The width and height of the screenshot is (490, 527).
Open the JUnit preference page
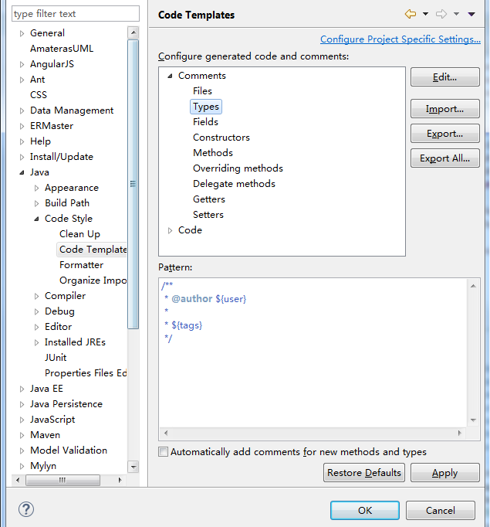click(x=56, y=358)
